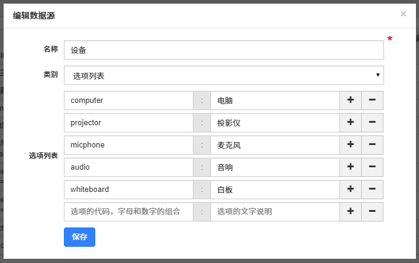Open the 类别 dropdown
The image size is (419, 263).
tap(224, 75)
